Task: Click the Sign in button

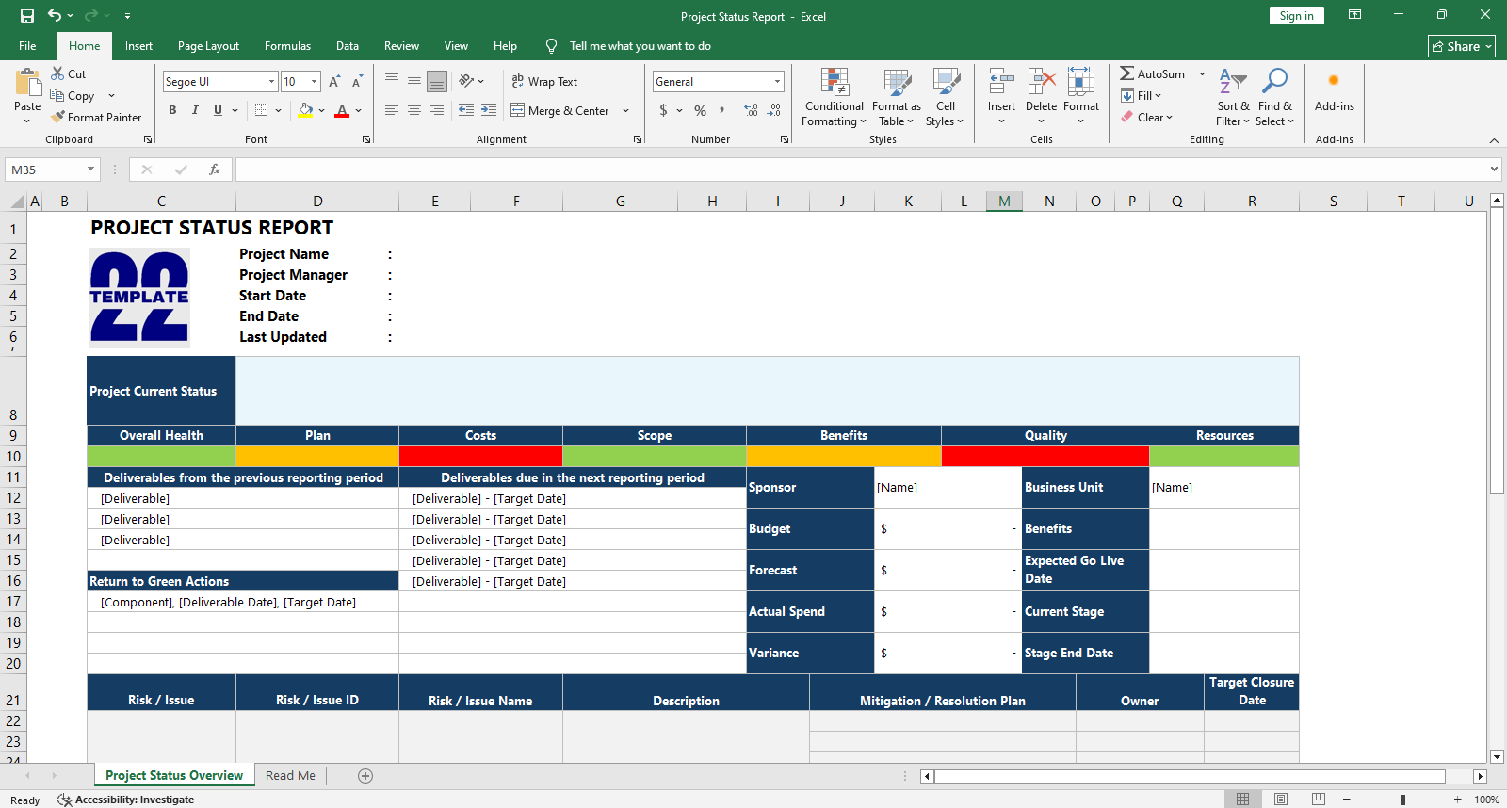Action: point(1296,16)
